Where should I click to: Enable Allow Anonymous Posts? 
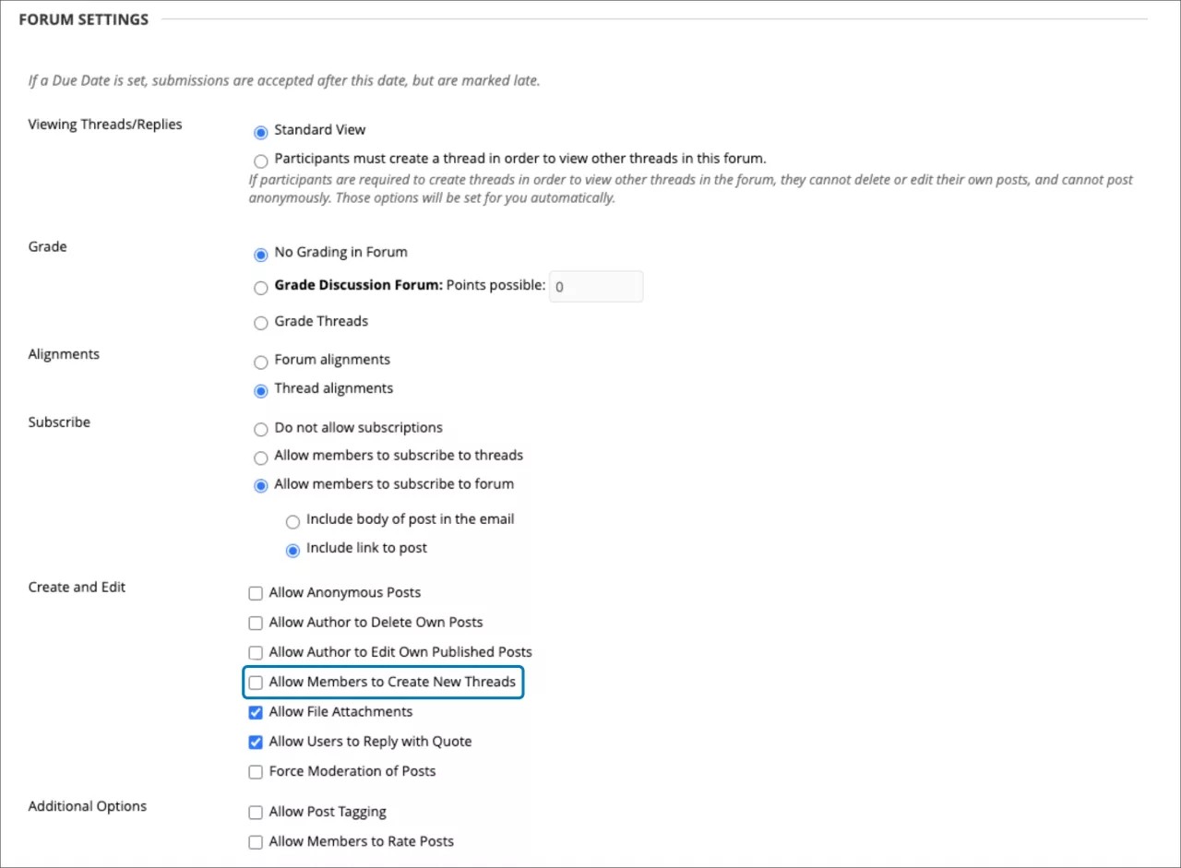point(256,593)
